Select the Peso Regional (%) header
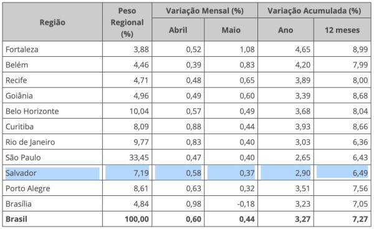The image size is (374, 229). click(127, 22)
